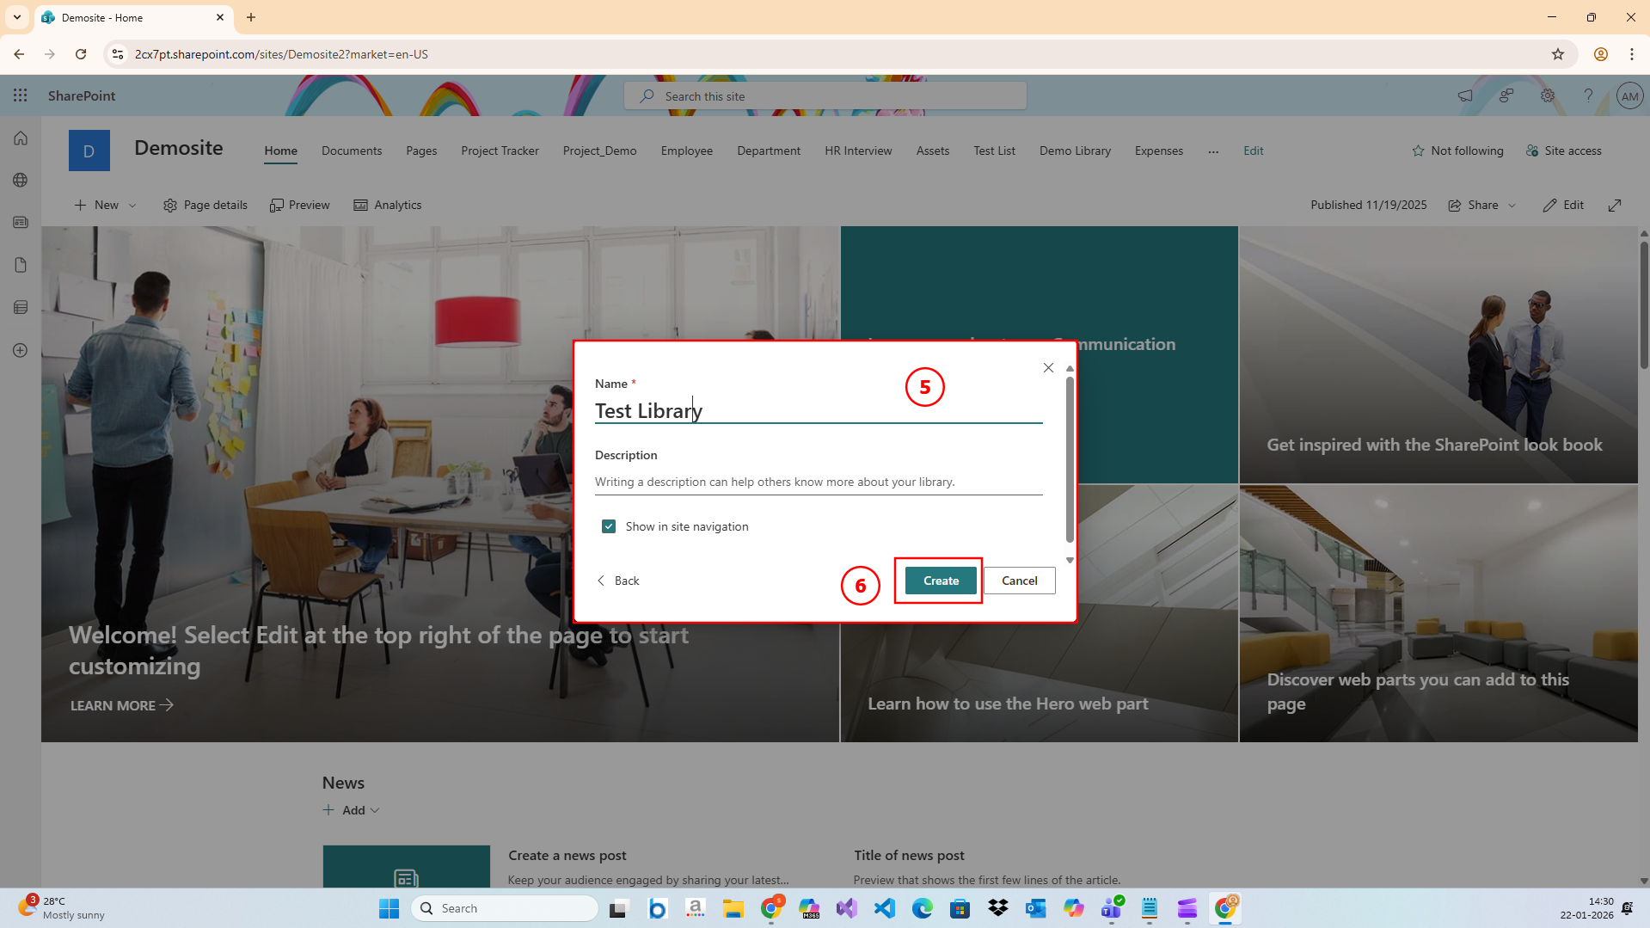Open the SharePoint settings gear

tap(1548, 95)
